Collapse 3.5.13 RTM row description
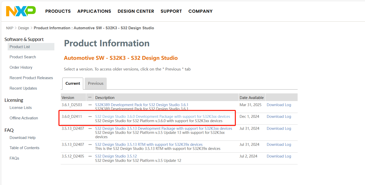Screen dimensions: 365x185 click(90, 145)
